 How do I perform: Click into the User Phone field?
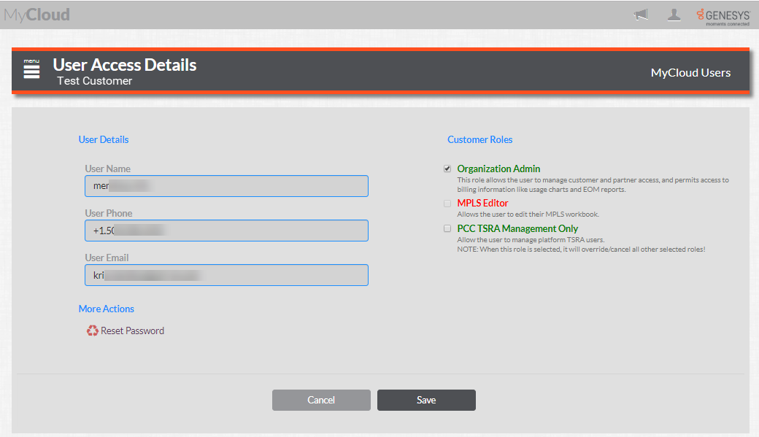coord(226,231)
